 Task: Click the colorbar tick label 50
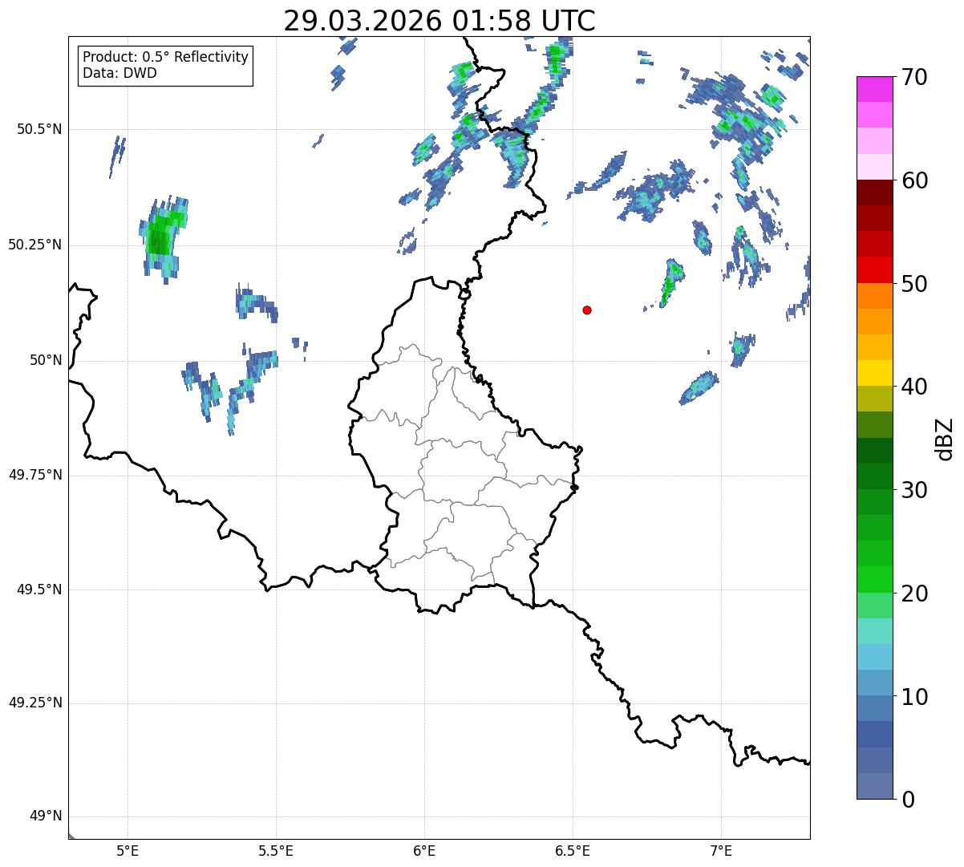click(x=914, y=285)
